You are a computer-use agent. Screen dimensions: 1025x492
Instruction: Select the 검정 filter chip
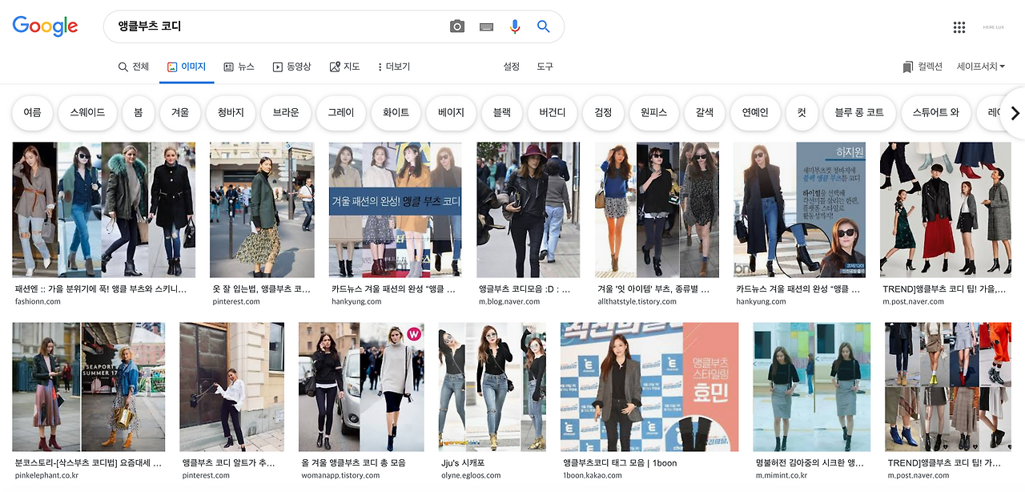point(603,113)
